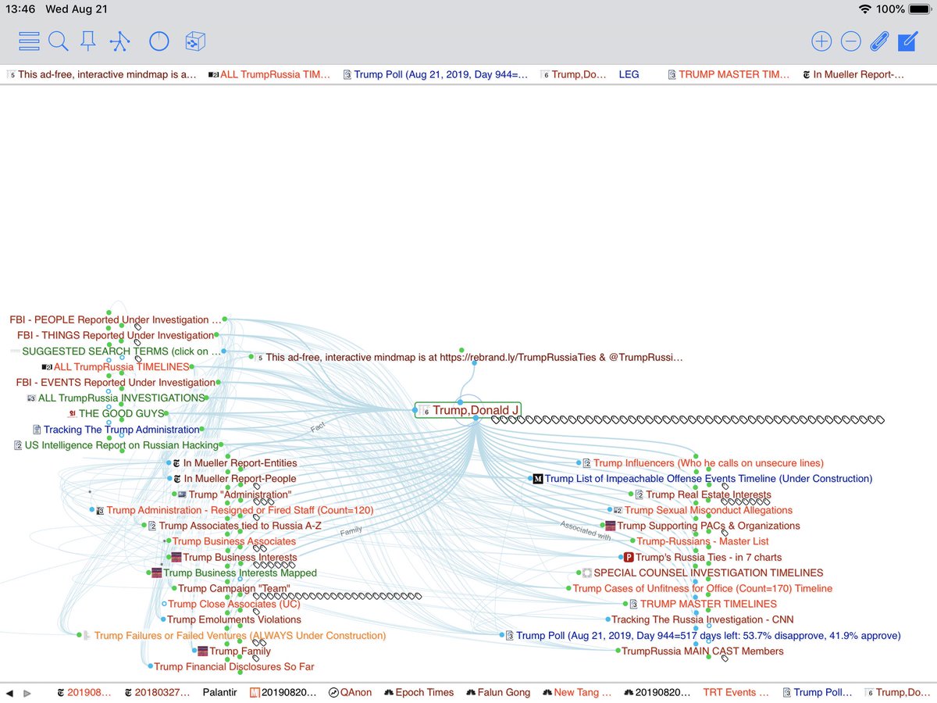Select Trump Business Associates thought

click(234, 541)
